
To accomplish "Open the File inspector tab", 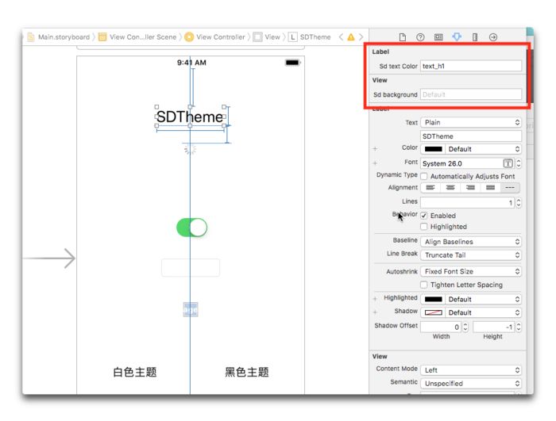I will (x=403, y=36).
